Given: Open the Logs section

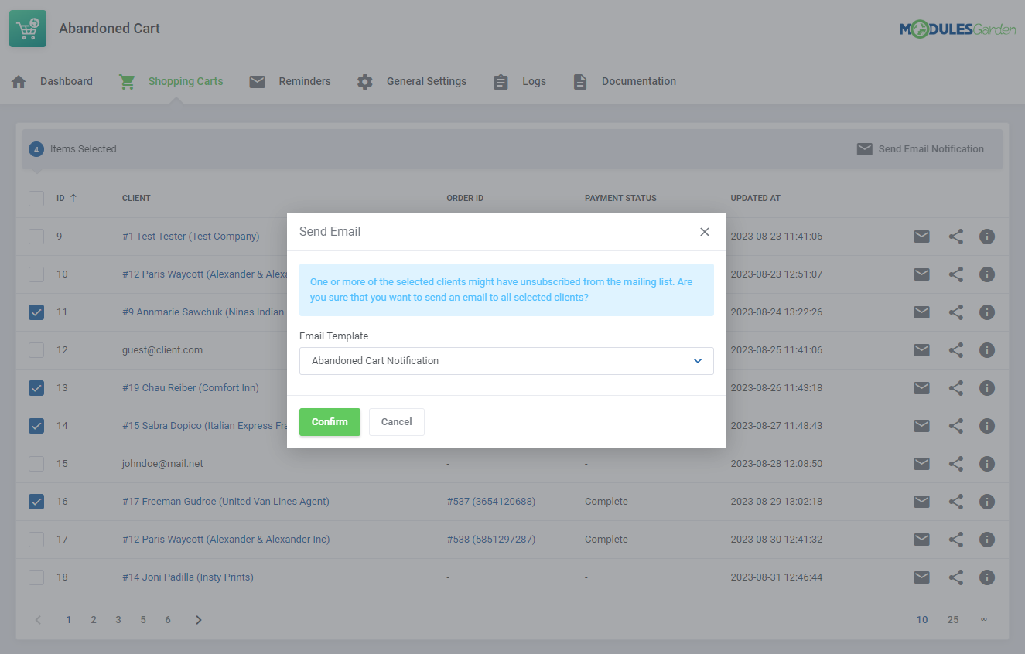Looking at the screenshot, I should [x=534, y=80].
